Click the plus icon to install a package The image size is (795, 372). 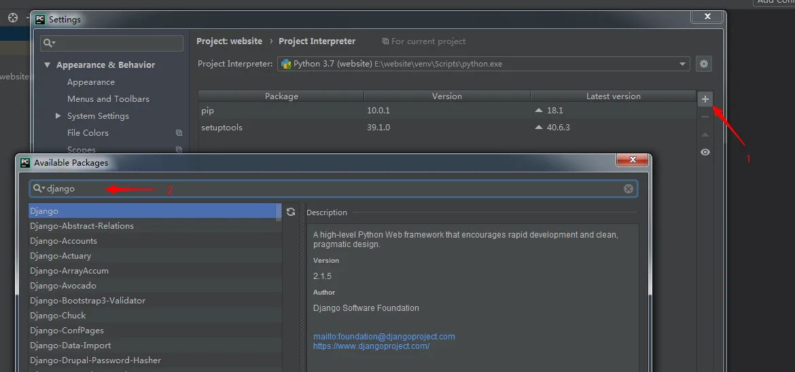(705, 99)
